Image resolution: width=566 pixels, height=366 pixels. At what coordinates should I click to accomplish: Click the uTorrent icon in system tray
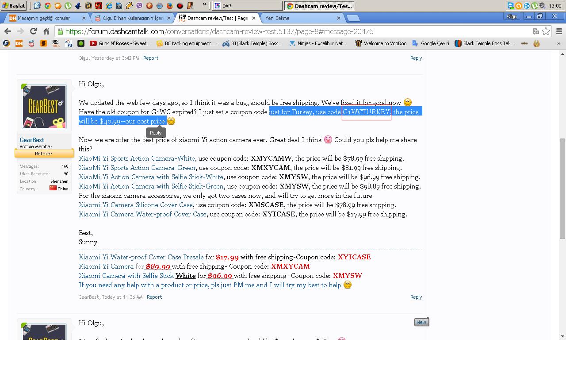click(534, 6)
